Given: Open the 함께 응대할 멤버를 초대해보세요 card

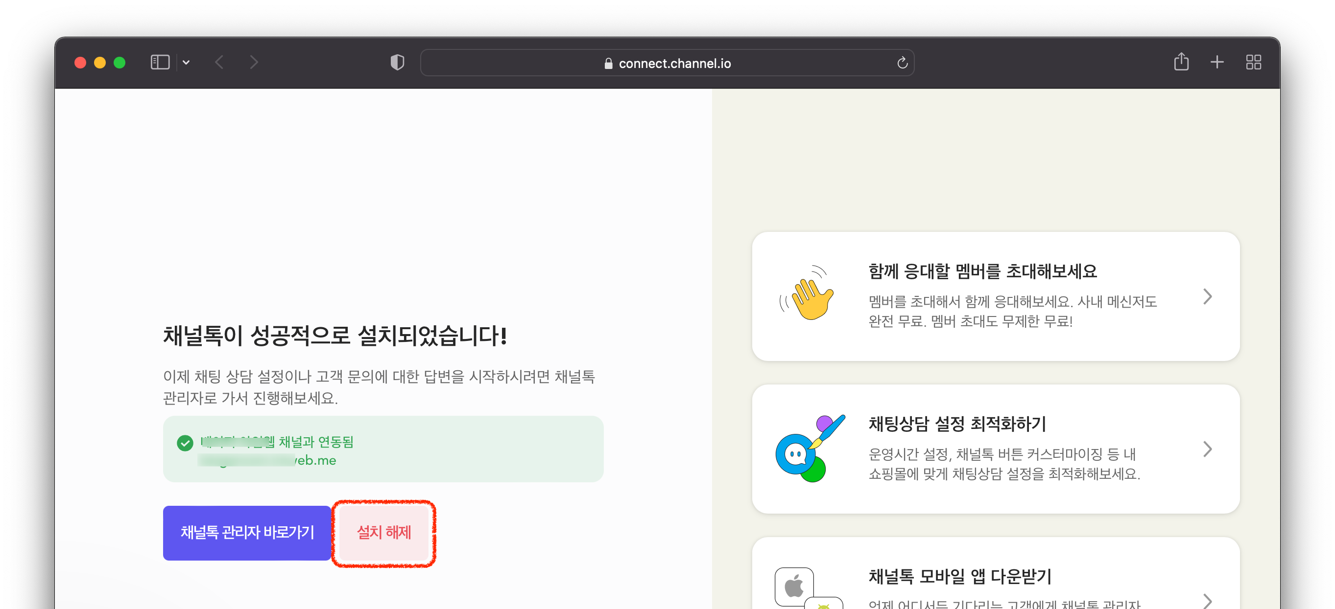Looking at the screenshot, I should coord(996,297).
